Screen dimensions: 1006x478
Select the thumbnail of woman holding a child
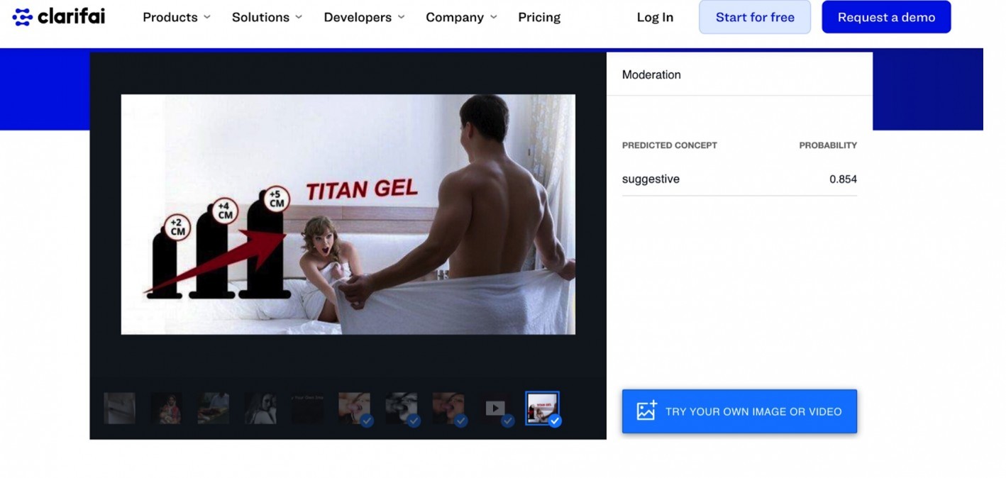[166, 408]
